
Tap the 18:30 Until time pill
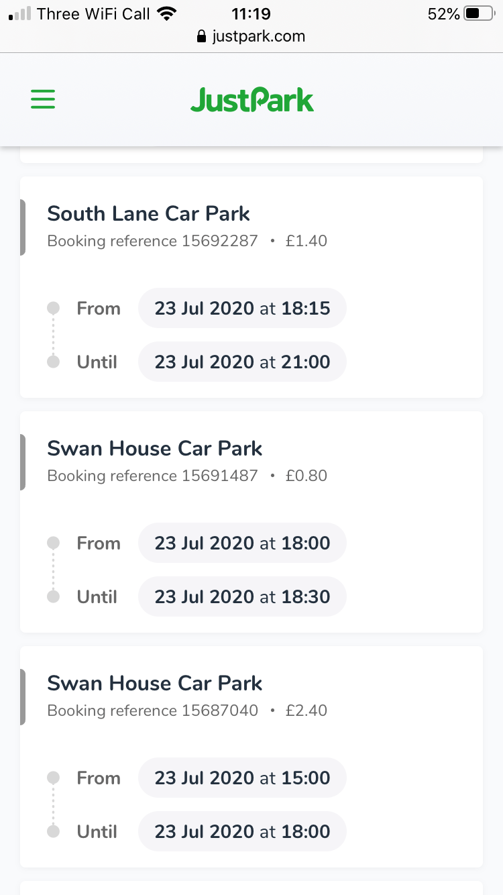(242, 597)
